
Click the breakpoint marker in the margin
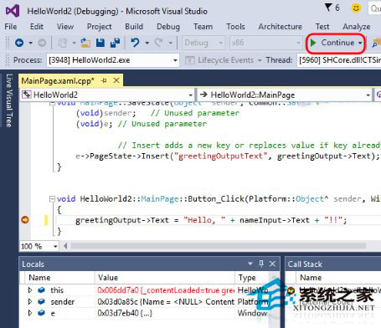(25, 220)
